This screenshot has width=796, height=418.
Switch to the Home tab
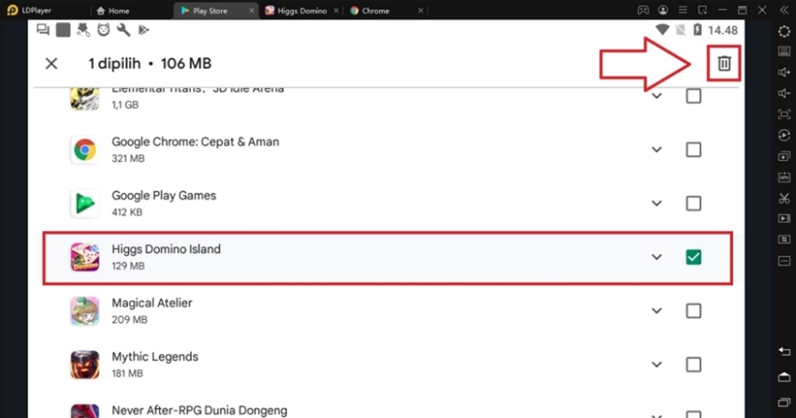pyautogui.click(x=112, y=10)
